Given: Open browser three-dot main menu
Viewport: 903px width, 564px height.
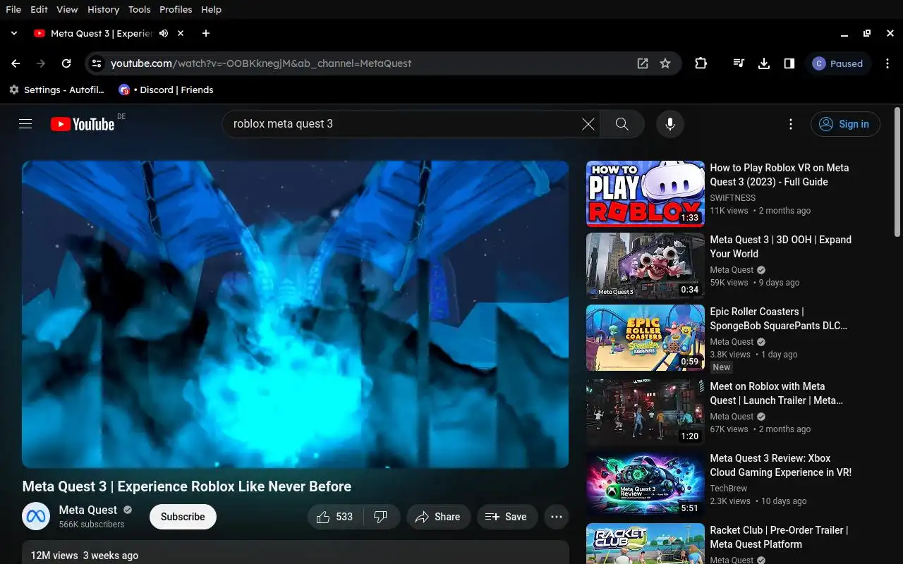Looking at the screenshot, I should click(888, 63).
